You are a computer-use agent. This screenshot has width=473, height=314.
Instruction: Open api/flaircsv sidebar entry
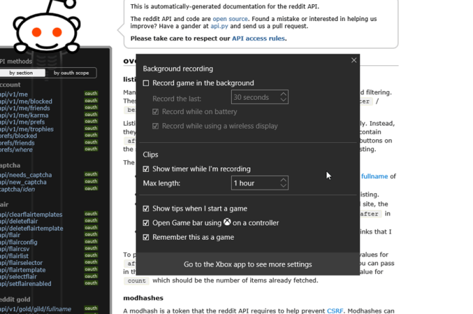pyautogui.click(x=15, y=249)
